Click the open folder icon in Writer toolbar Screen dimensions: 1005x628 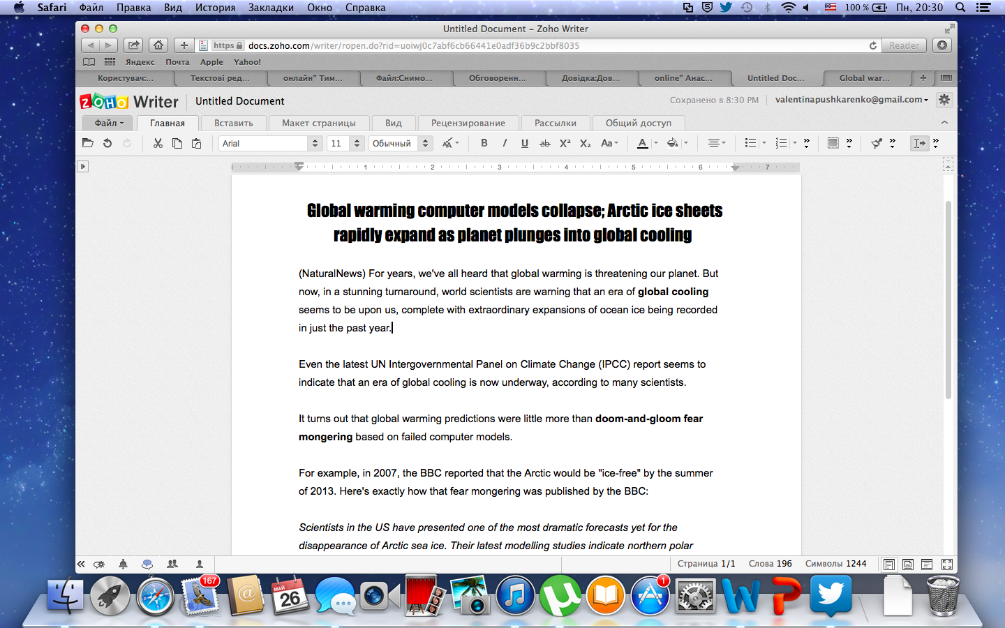[x=87, y=143]
